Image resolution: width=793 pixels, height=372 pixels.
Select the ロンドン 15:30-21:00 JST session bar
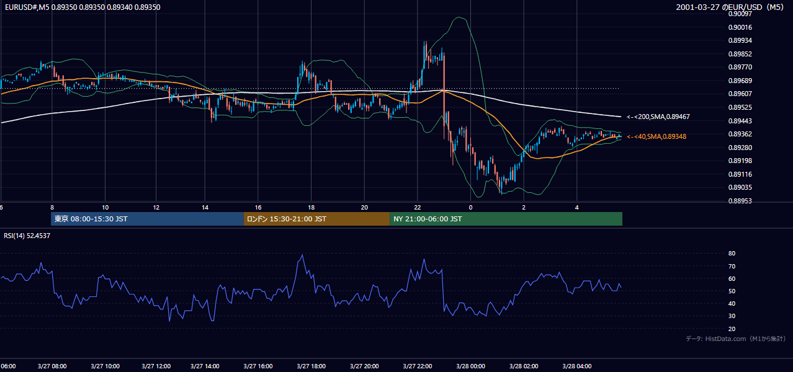click(x=316, y=219)
